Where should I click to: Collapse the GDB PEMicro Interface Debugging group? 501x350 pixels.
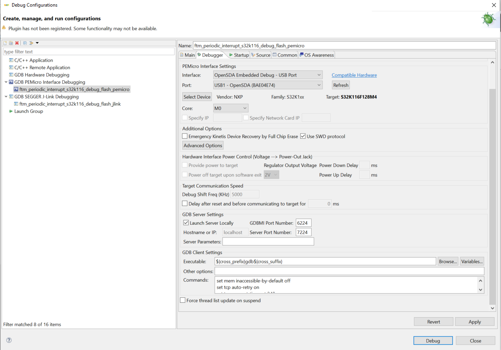point(6,82)
